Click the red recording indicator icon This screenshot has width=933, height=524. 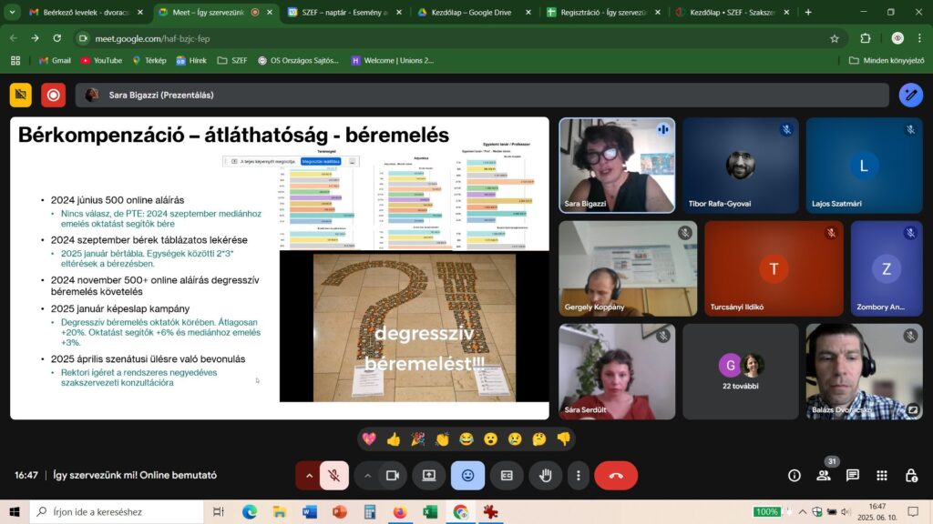point(54,95)
